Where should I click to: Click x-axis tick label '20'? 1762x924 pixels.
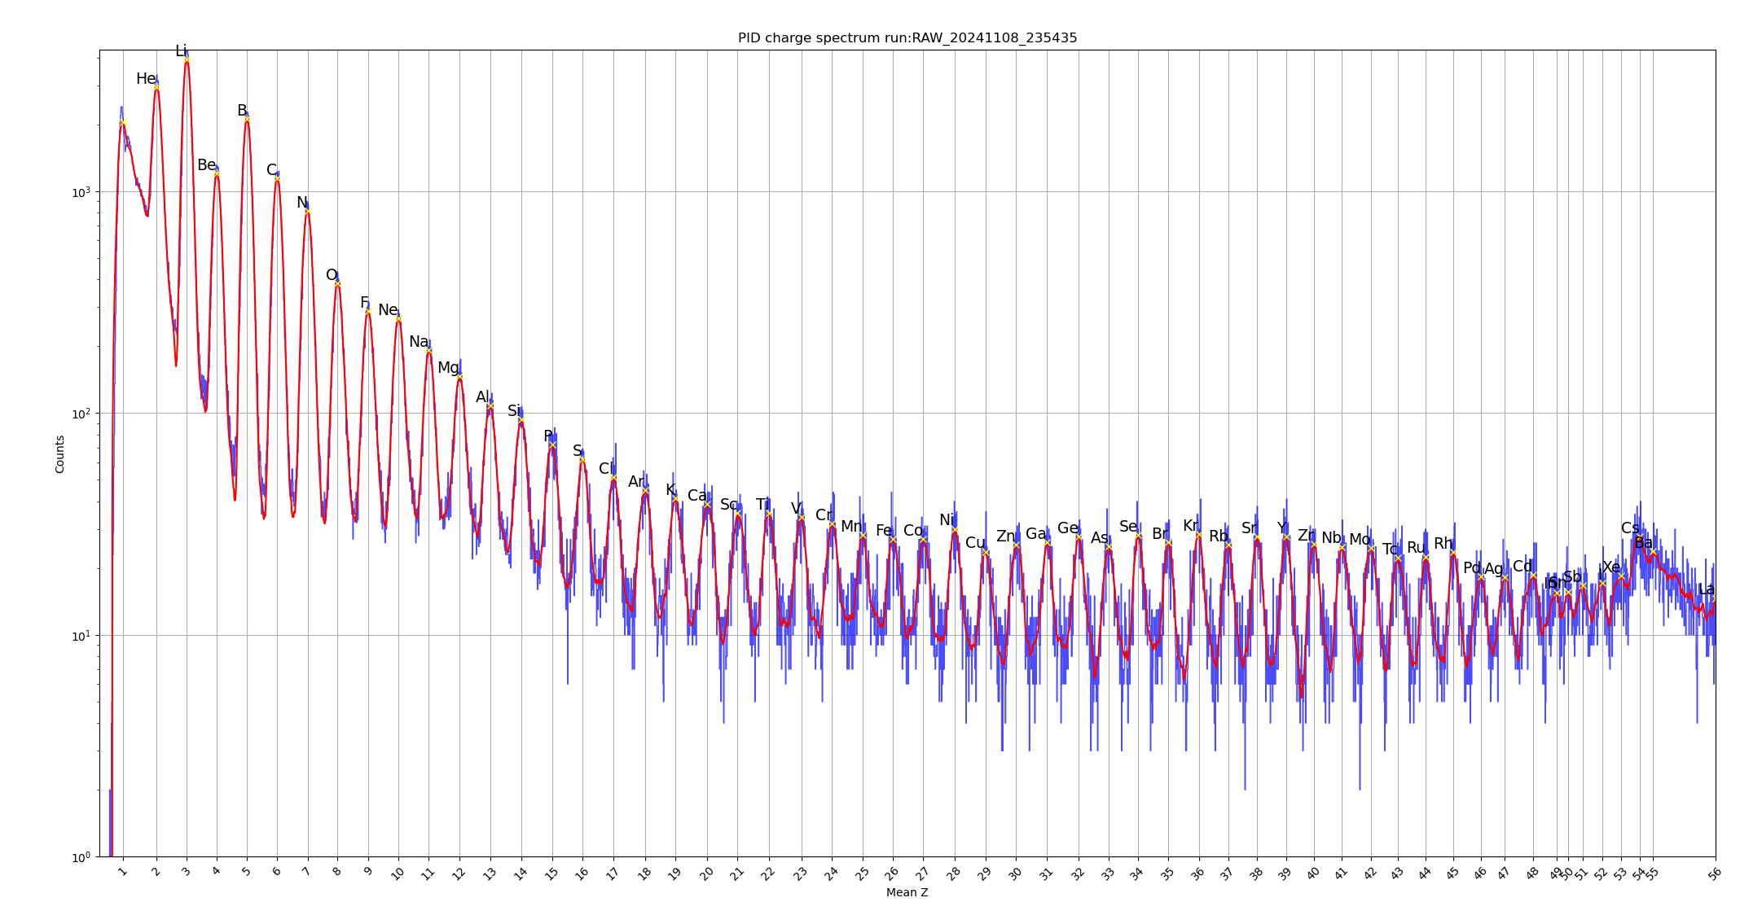pos(706,874)
